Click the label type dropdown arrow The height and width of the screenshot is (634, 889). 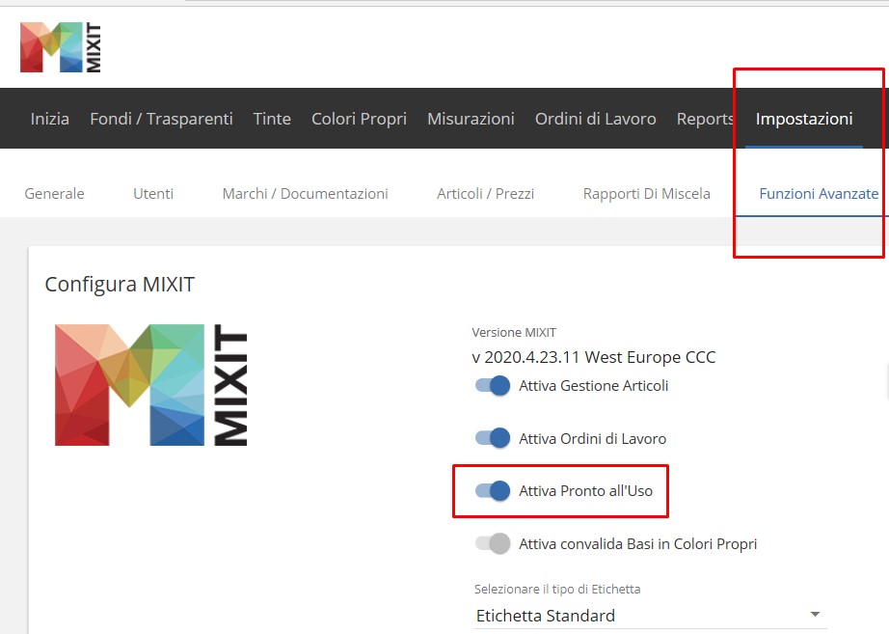[815, 614]
